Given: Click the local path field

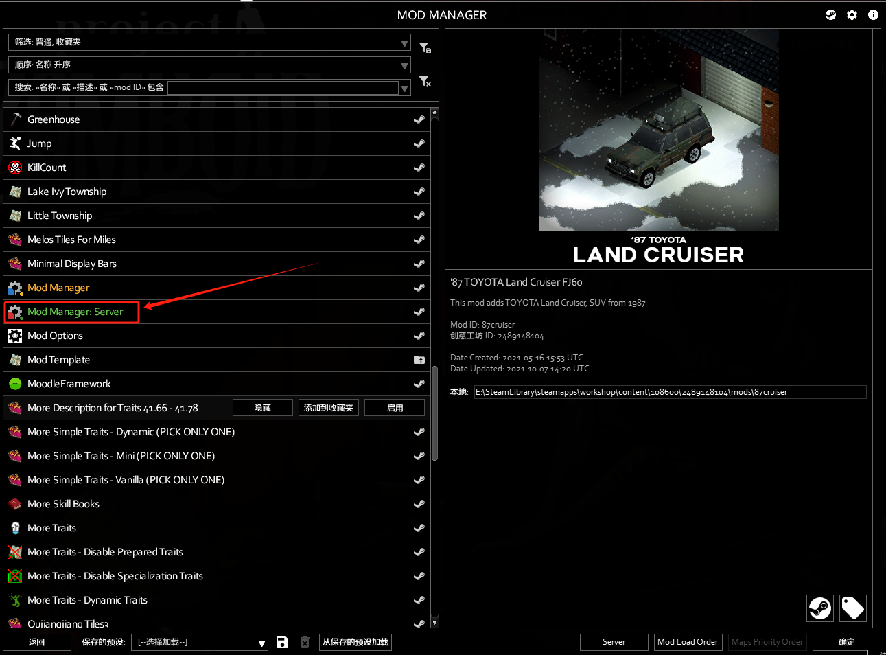Looking at the screenshot, I should pos(670,392).
